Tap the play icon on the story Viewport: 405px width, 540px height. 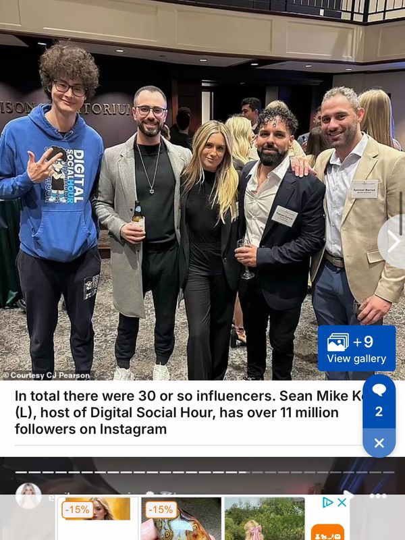pos(348,495)
